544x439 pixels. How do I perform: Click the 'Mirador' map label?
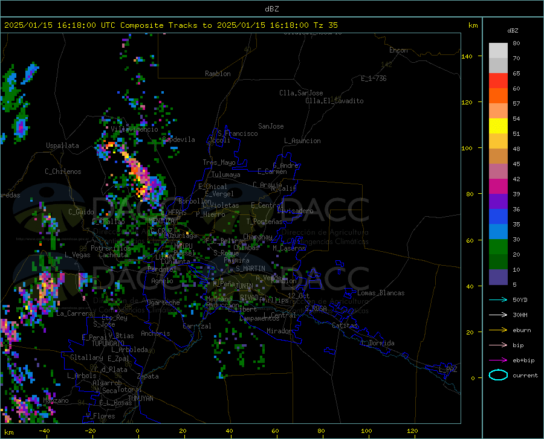[279, 331]
